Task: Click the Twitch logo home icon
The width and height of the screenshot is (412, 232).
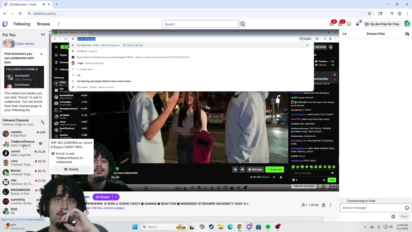Action: click(5, 24)
